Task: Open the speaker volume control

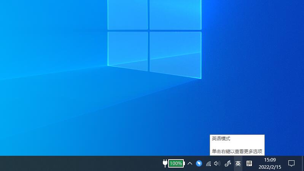Action: pos(217,163)
